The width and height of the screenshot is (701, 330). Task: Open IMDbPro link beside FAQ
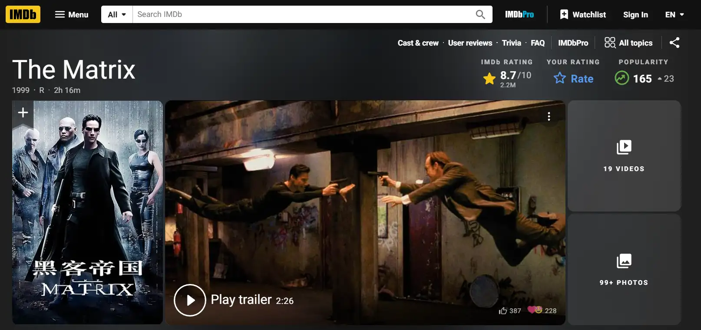pos(573,43)
